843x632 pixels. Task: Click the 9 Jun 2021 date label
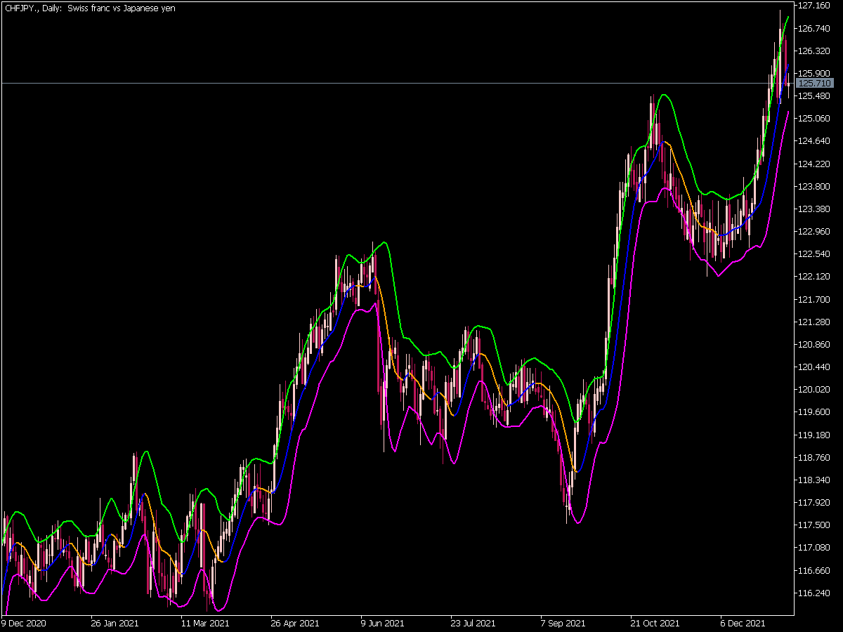[383, 623]
